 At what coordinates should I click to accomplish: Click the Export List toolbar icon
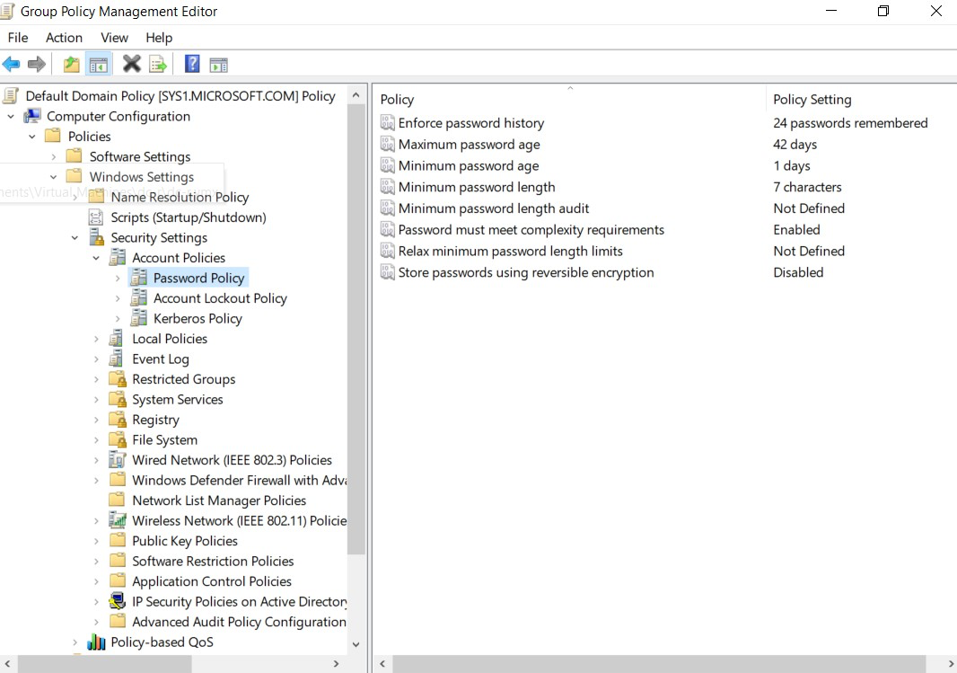[158, 64]
